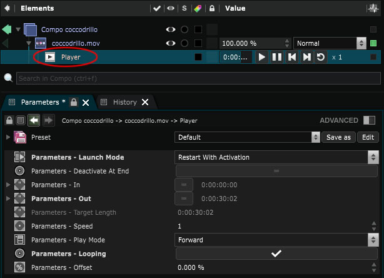This screenshot has height=278, width=384.
Task: Click the Play Mode parameter icon
Action: point(19,240)
